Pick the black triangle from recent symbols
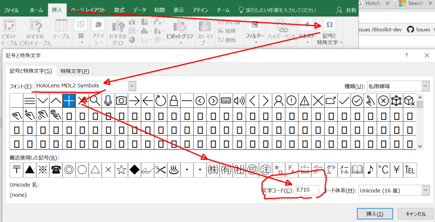Viewport: 435px width, 222px height. (30, 170)
